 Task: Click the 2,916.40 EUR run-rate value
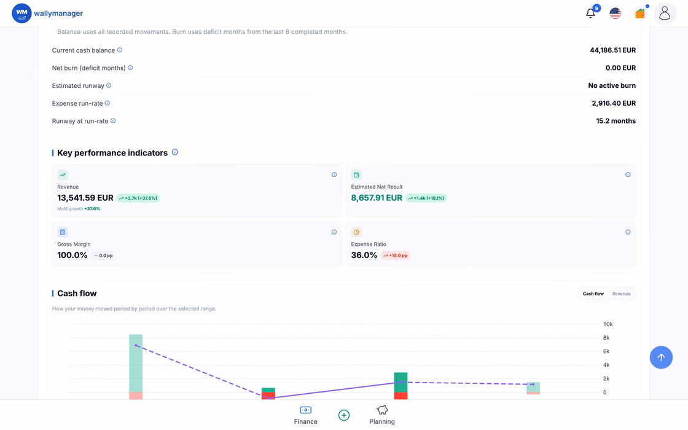614,103
